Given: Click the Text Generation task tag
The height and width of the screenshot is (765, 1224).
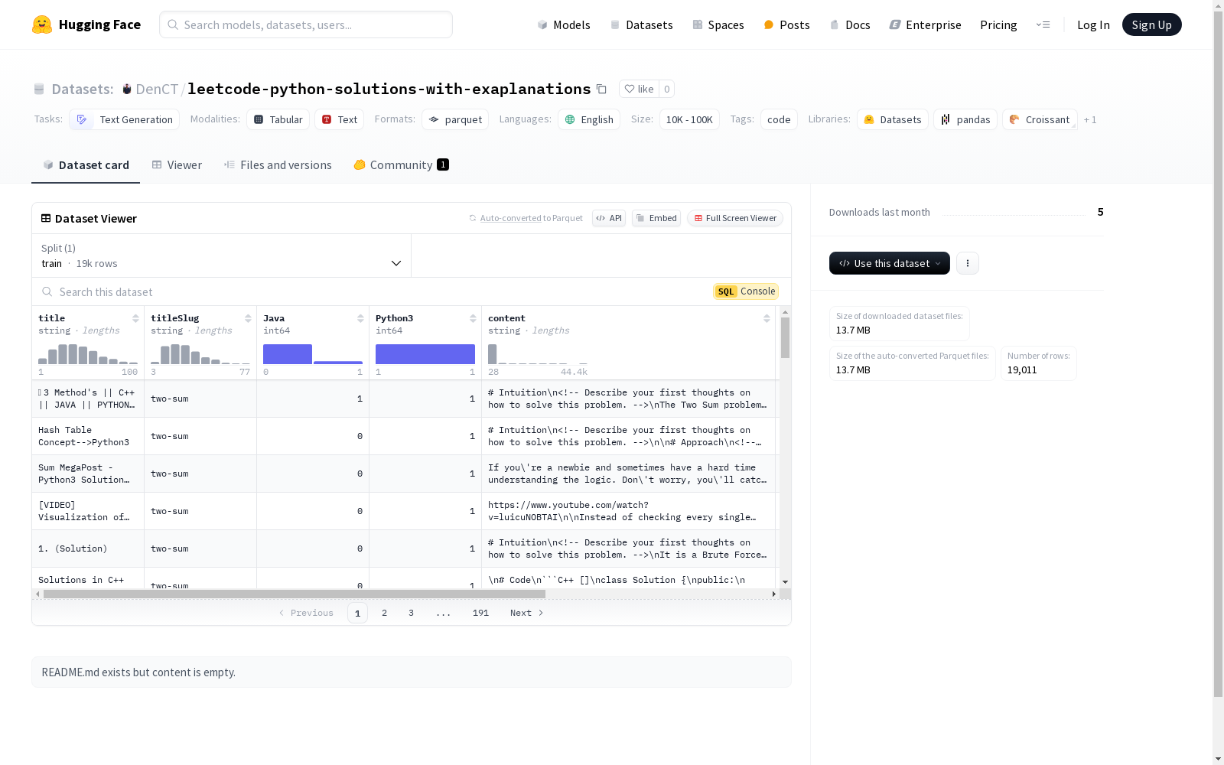Looking at the screenshot, I should click(125, 119).
